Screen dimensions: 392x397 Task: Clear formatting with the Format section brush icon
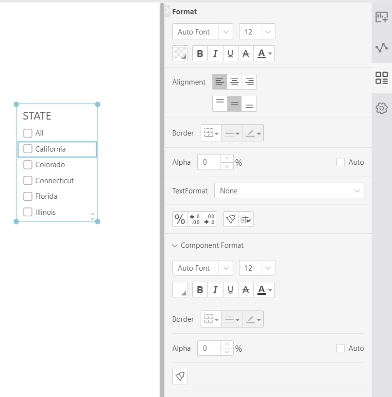(231, 220)
